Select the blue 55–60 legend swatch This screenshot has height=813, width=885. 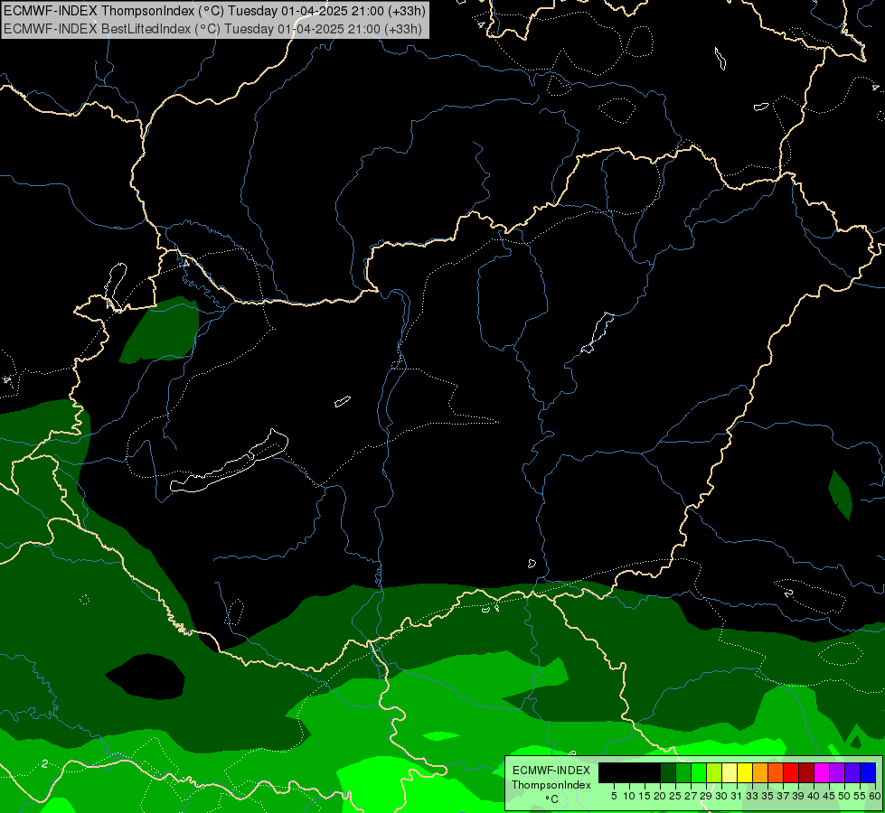pyautogui.click(x=868, y=772)
